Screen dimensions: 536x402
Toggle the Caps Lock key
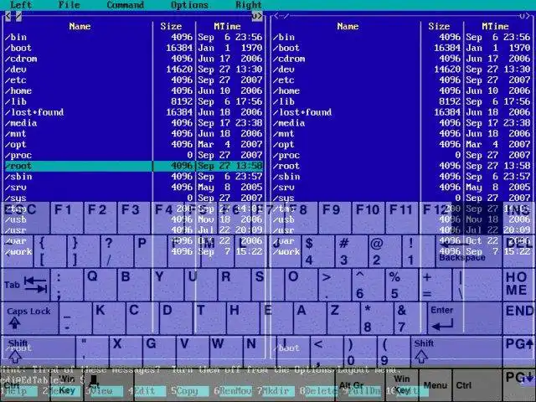tap(29, 318)
